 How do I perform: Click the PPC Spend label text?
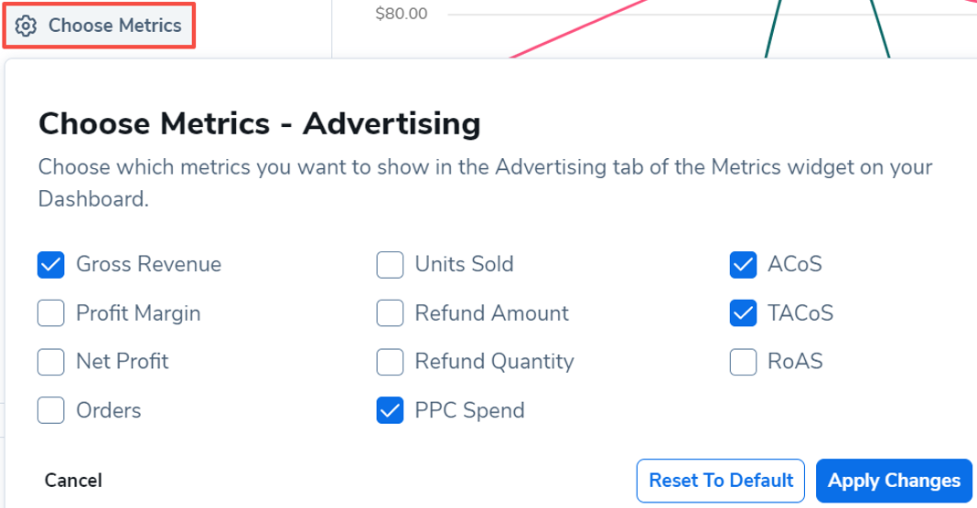tap(470, 410)
